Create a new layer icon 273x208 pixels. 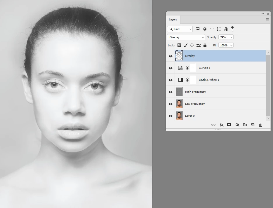click(253, 125)
